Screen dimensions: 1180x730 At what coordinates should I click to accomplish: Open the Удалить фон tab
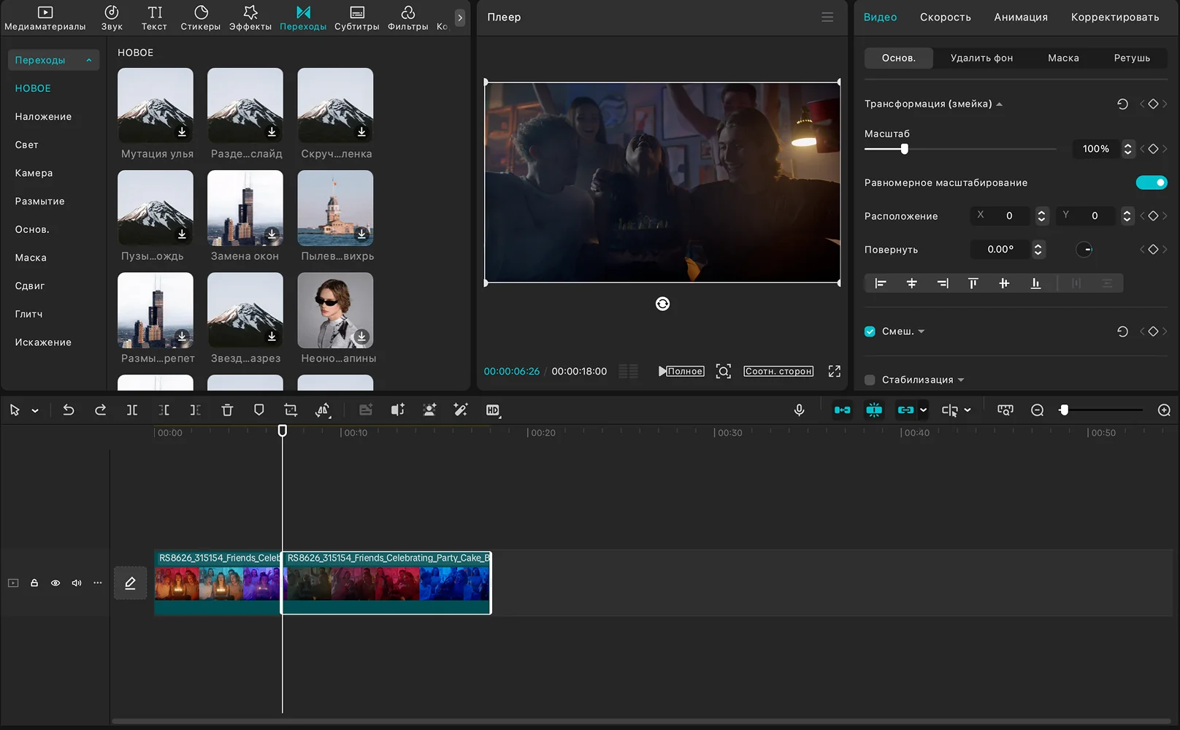pyautogui.click(x=981, y=58)
